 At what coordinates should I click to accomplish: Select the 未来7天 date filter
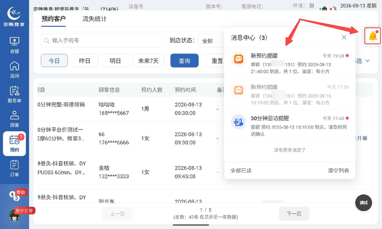[148, 61]
